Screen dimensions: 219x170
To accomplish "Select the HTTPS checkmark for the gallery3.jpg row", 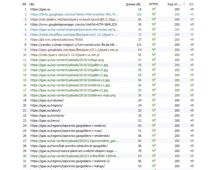I will click(154, 75).
